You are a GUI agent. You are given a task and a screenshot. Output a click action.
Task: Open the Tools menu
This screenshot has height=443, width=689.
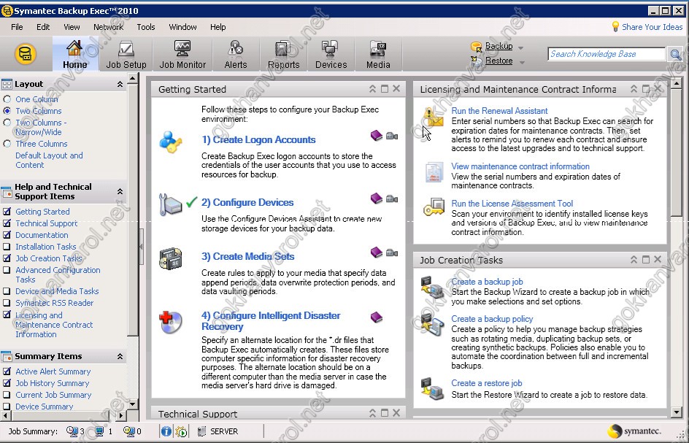pyautogui.click(x=146, y=27)
